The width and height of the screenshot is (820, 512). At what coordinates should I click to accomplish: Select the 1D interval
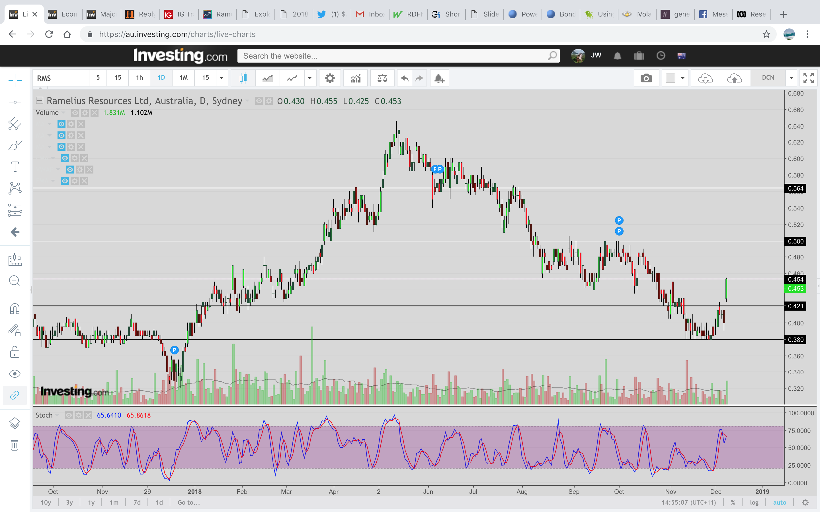(161, 78)
